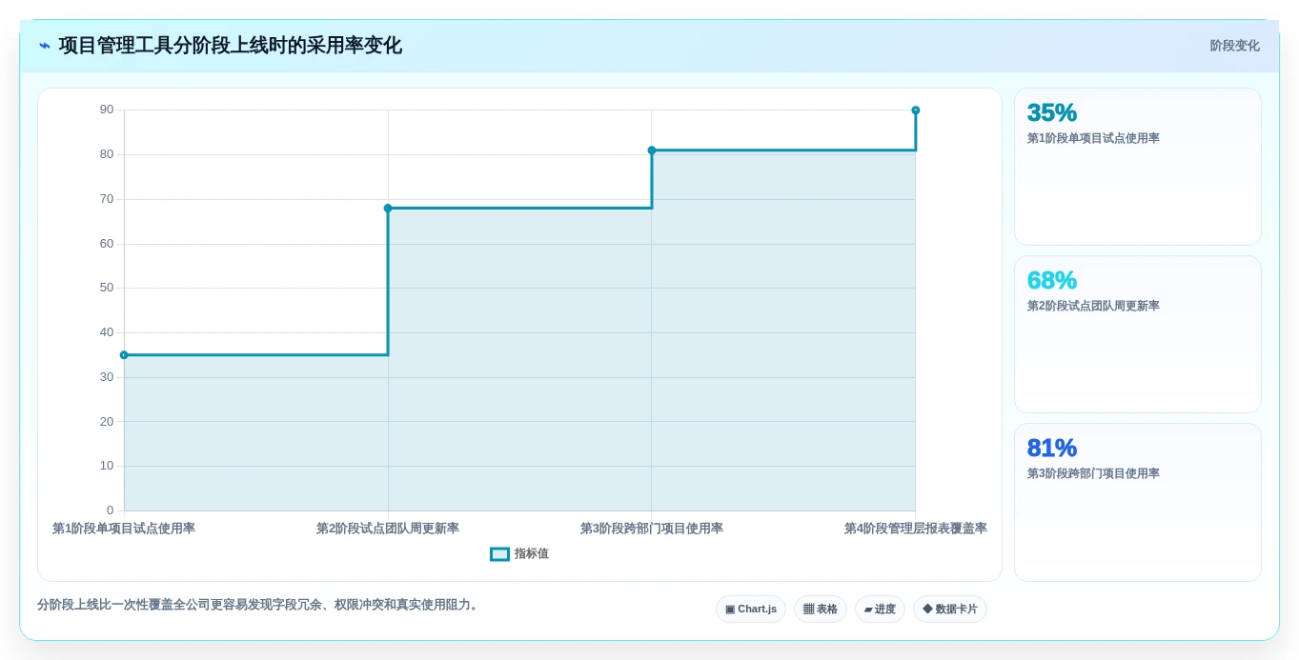Click the 第3阶段跨部门项目使用率 card caption
Viewport: 1299px width, 660px height.
[x=1093, y=473]
